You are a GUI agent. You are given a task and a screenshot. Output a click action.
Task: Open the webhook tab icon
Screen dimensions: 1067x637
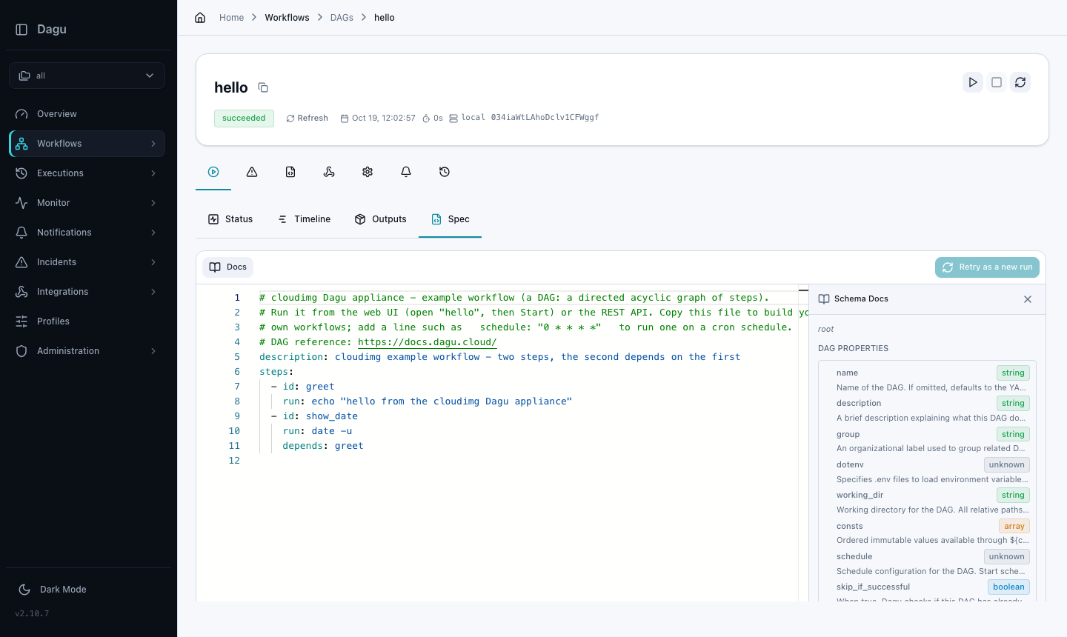(x=329, y=172)
